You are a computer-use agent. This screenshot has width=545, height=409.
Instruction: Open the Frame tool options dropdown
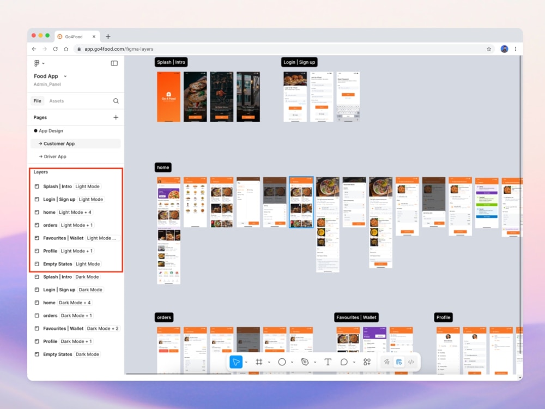[269, 363]
